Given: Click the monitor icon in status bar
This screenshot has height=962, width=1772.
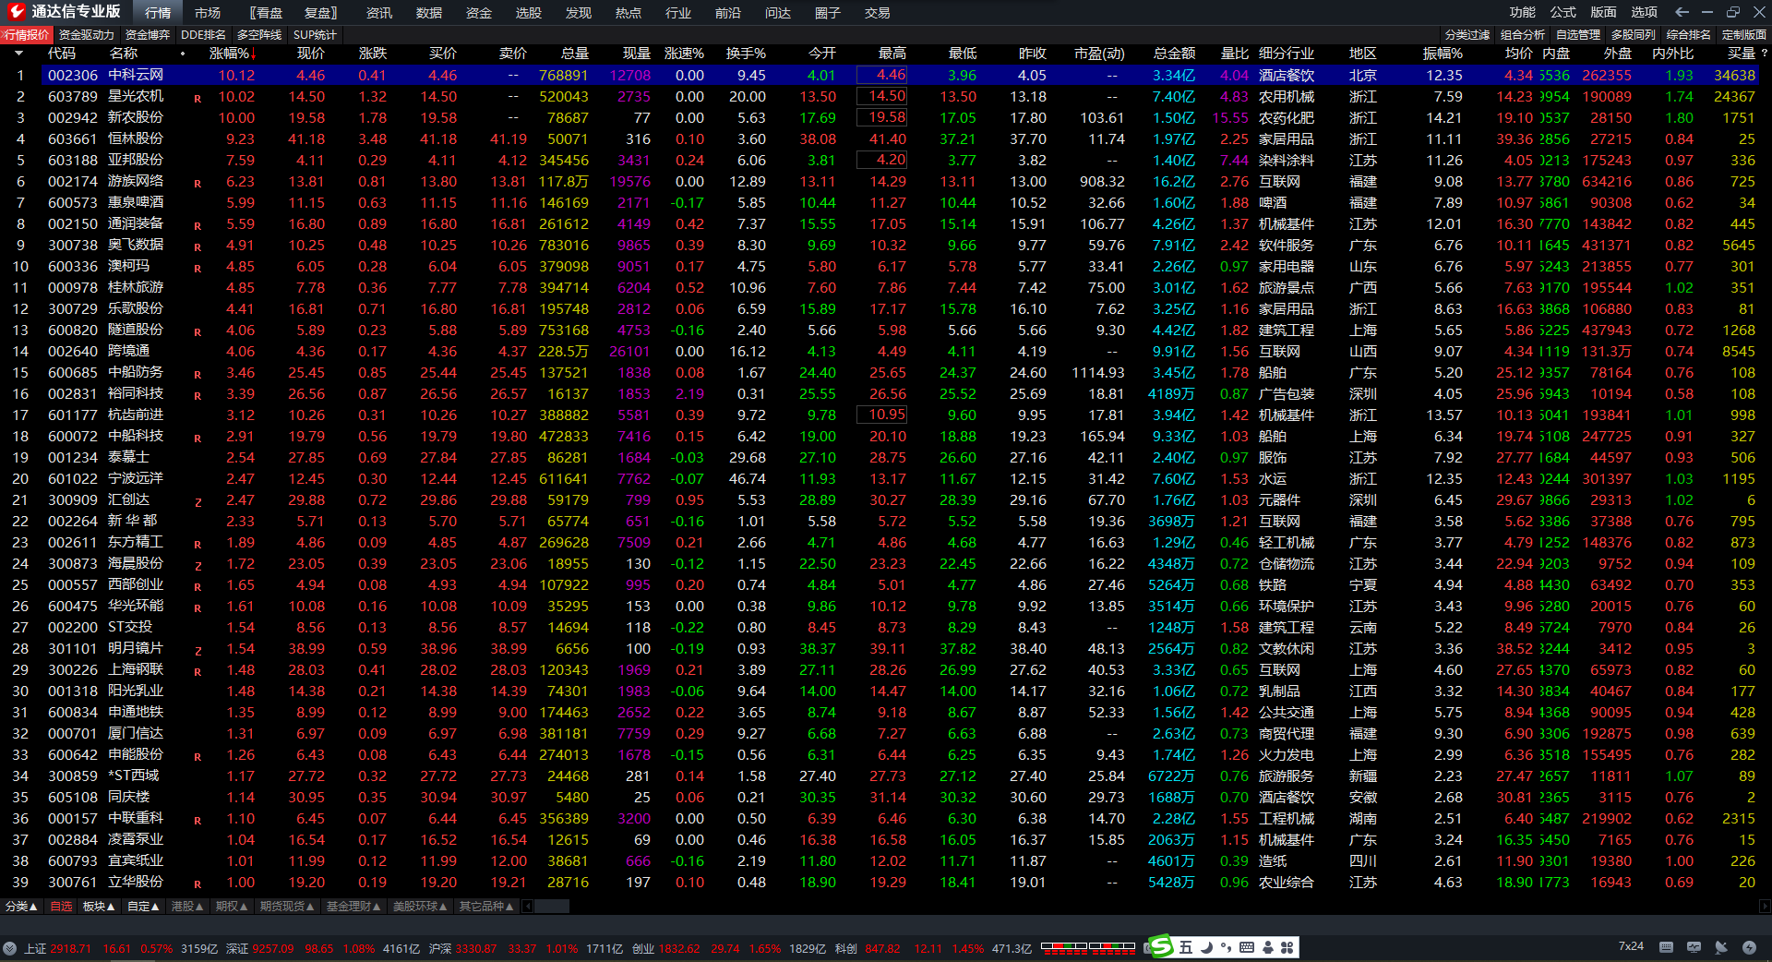Looking at the screenshot, I should coord(1694,947).
